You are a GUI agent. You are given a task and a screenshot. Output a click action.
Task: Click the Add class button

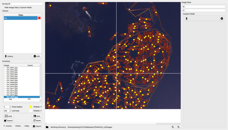pos(37,56)
